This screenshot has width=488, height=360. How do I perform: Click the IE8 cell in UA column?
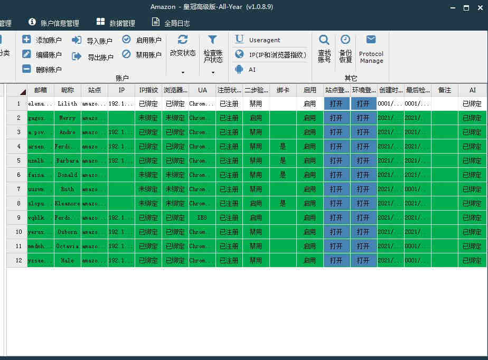click(202, 217)
